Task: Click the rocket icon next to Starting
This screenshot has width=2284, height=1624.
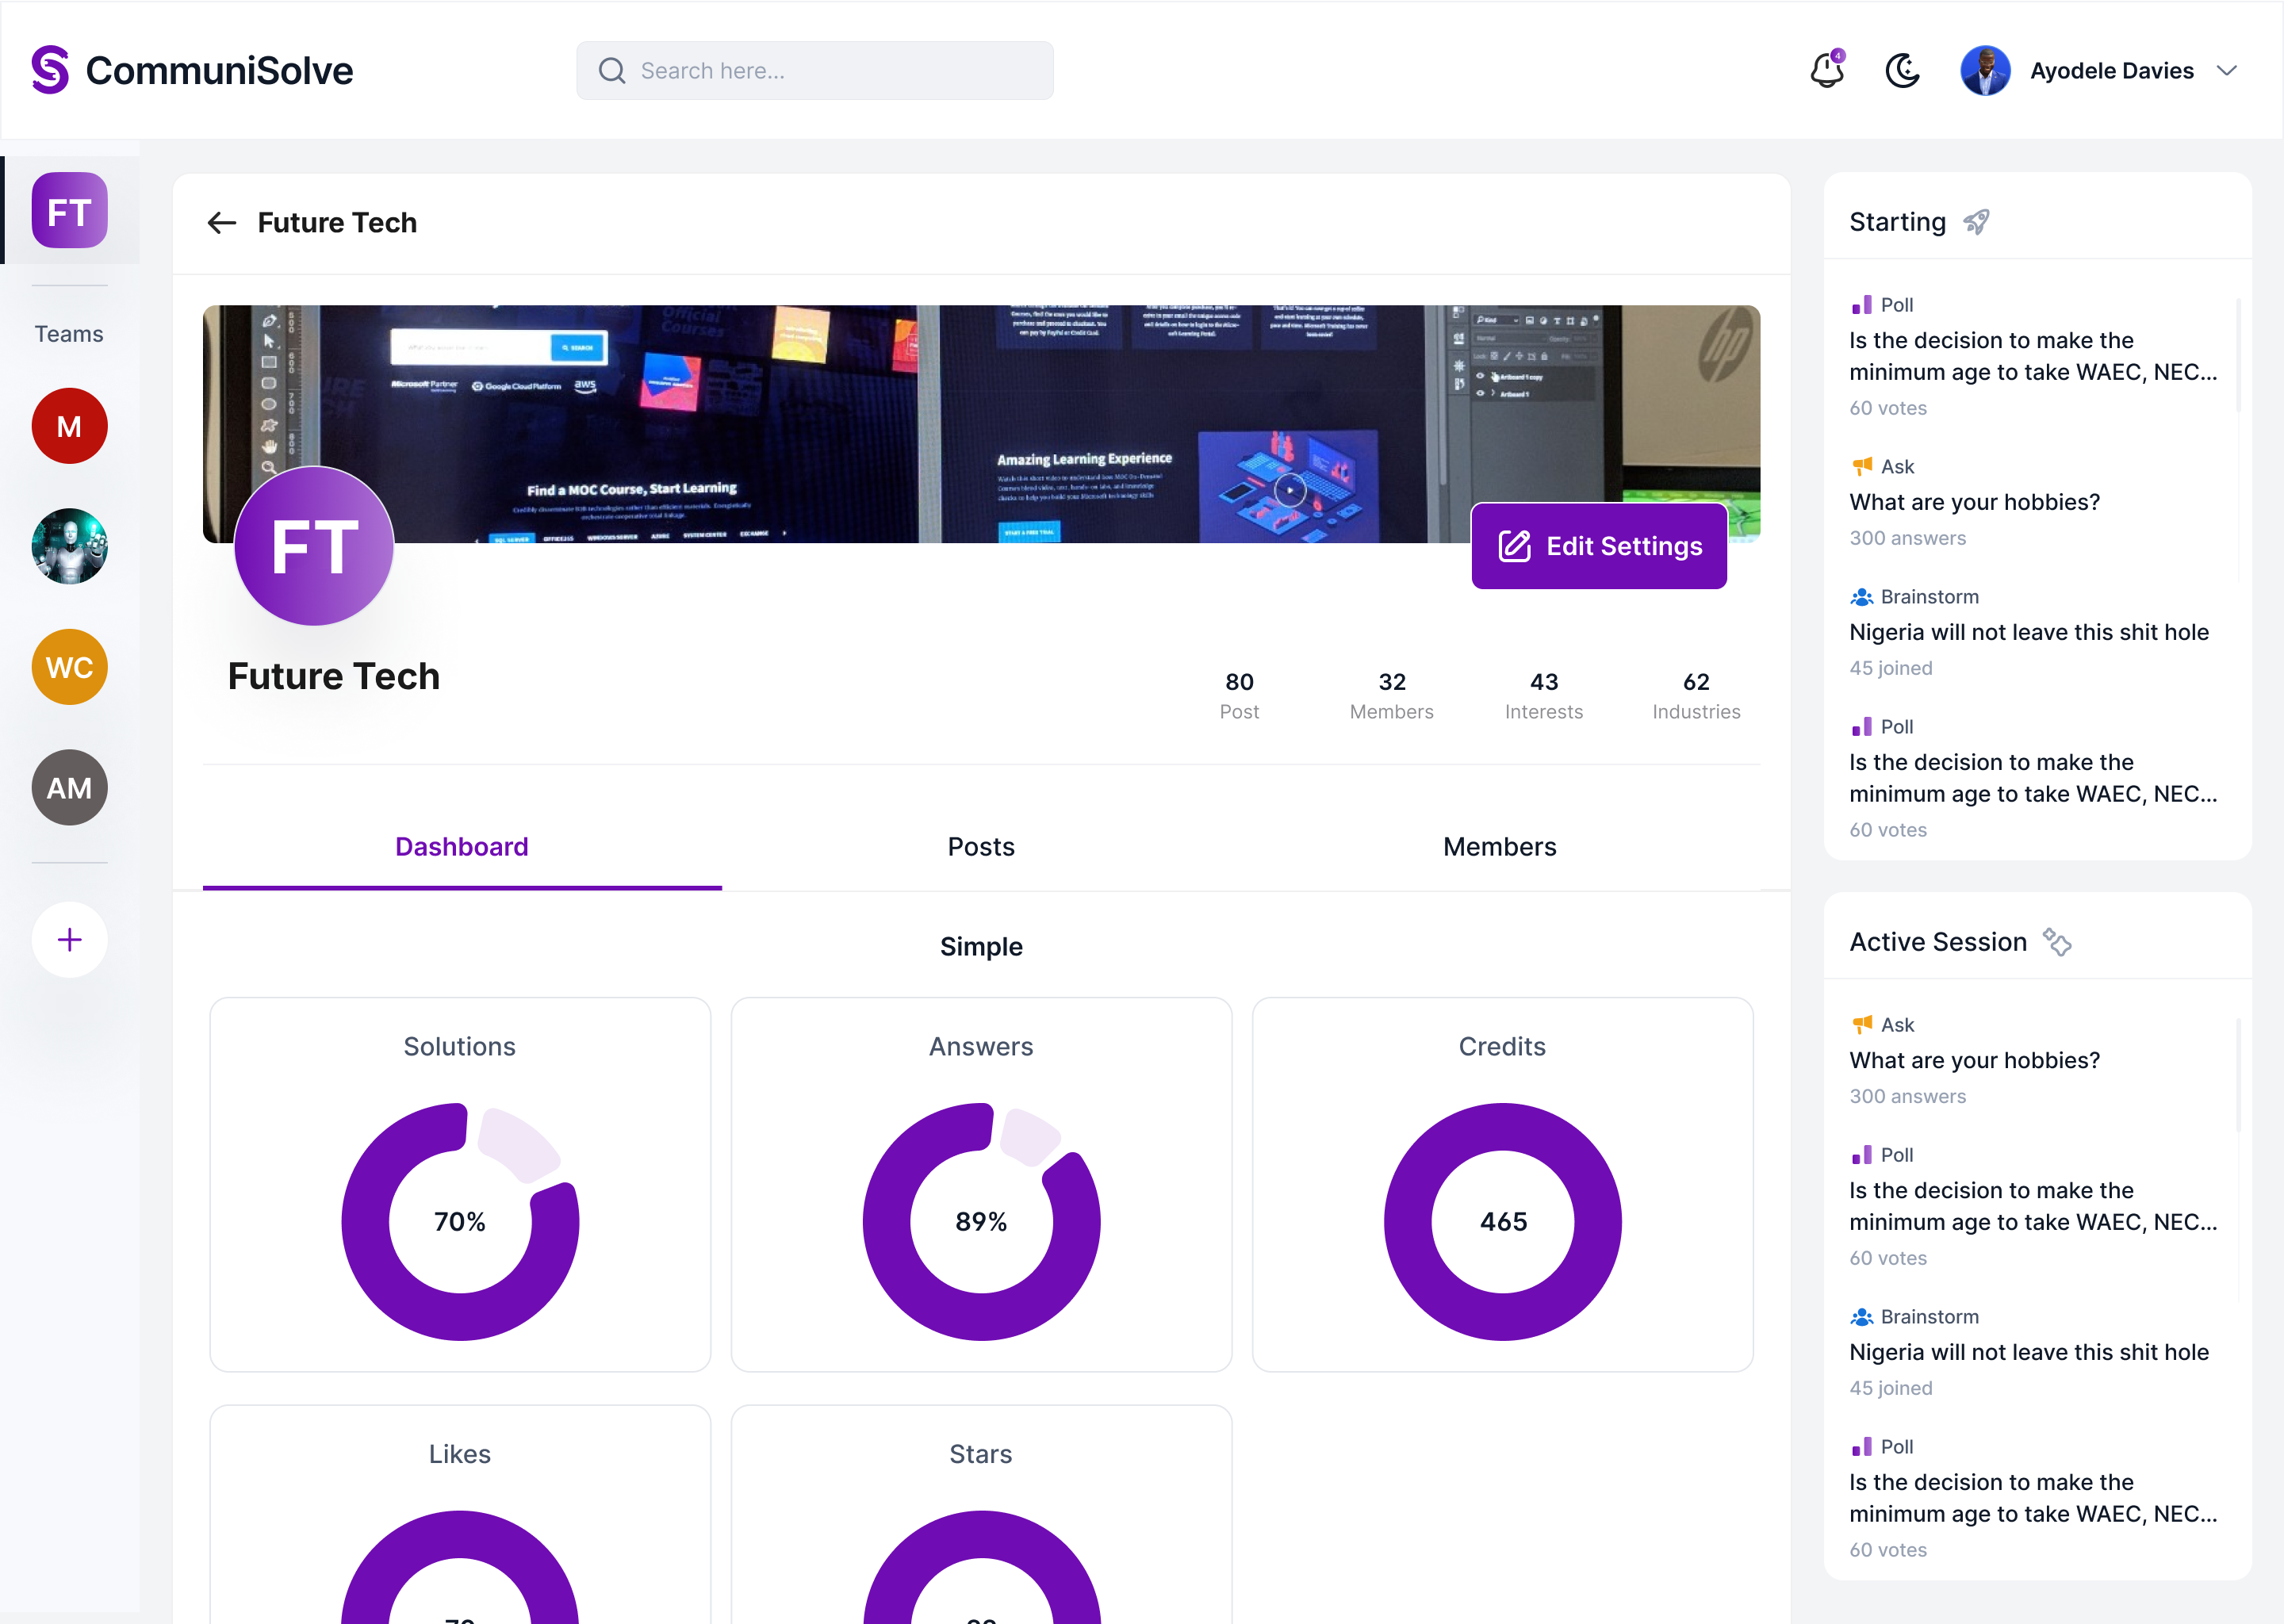Action: (x=1976, y=221)
